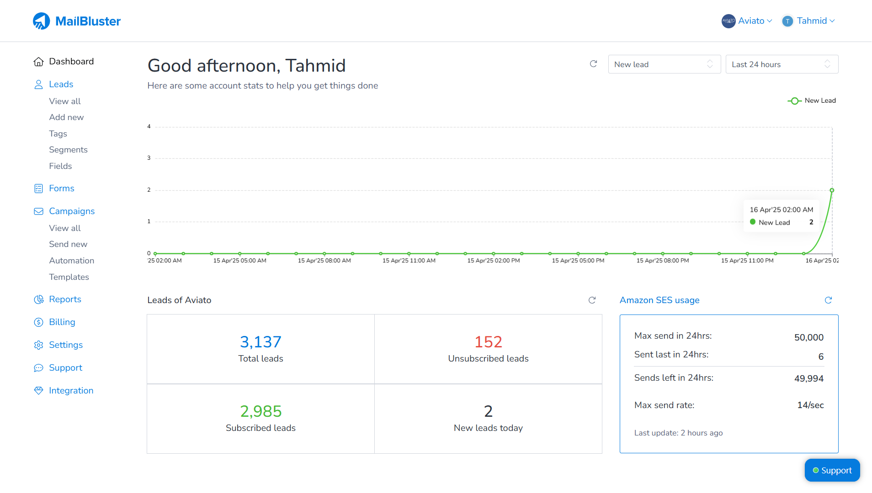Click the Integration puzzle icon

[x=38, y=390]
